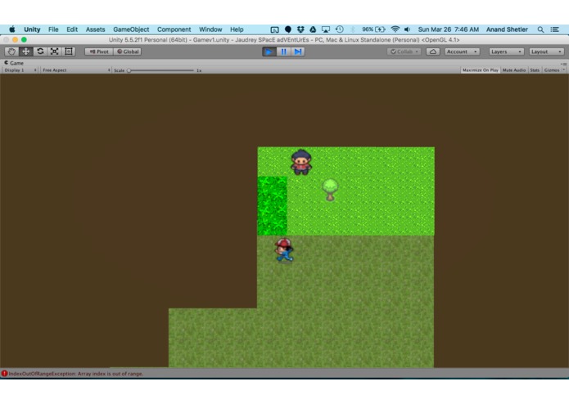Open the Display 1 dropdown
The width and height of the screenshot is (569, 404).
coord(20,70)
